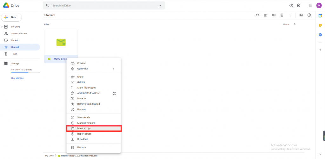Click the trash Remove icon in toolbar
This screenshot has height=159, width=325.
pos(282,15)
